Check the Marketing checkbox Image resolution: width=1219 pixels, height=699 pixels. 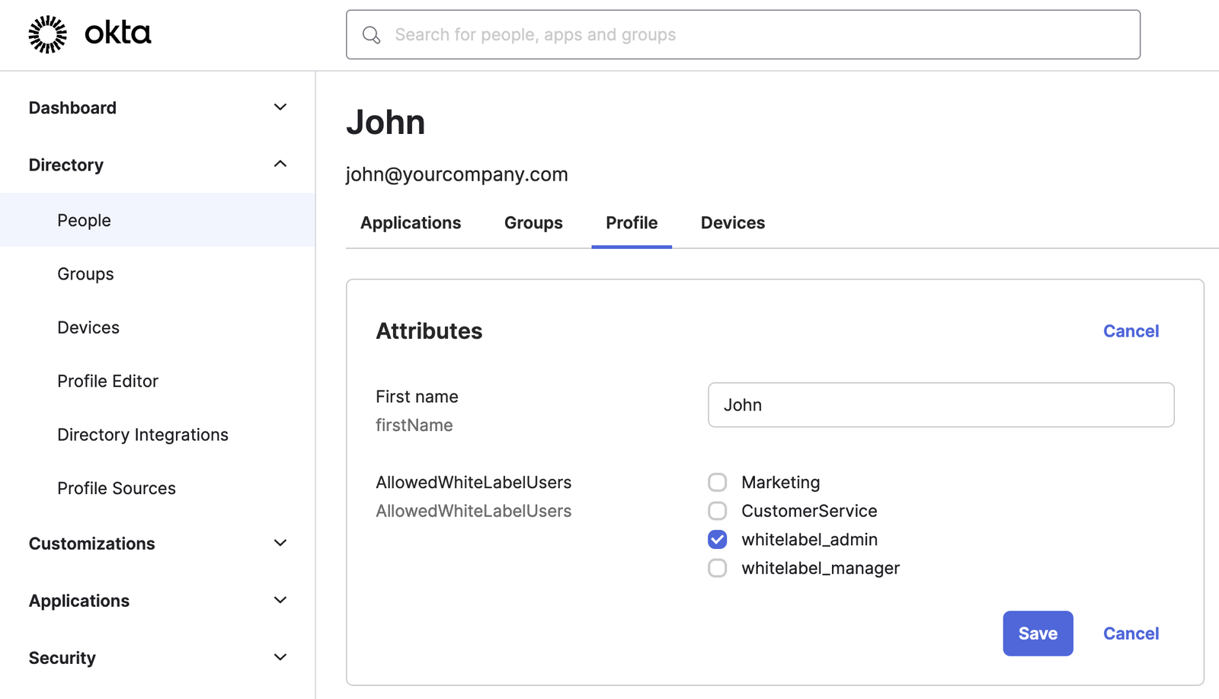(x=718, y=482)
